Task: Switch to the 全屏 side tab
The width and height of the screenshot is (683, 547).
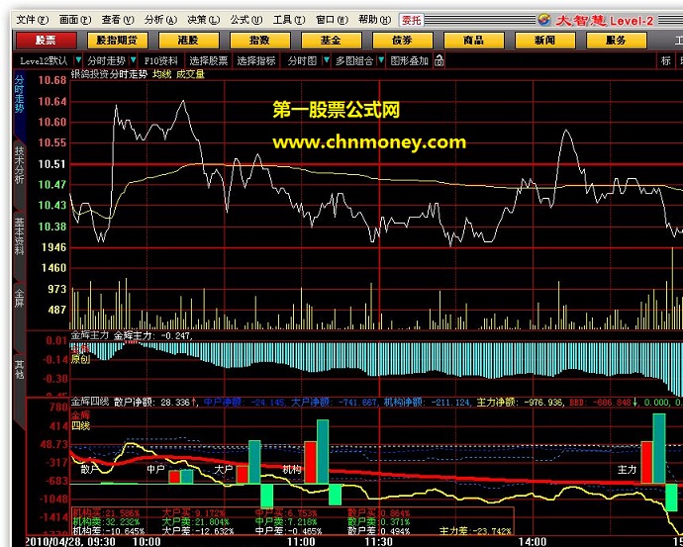Action: [x=20, y=297]
